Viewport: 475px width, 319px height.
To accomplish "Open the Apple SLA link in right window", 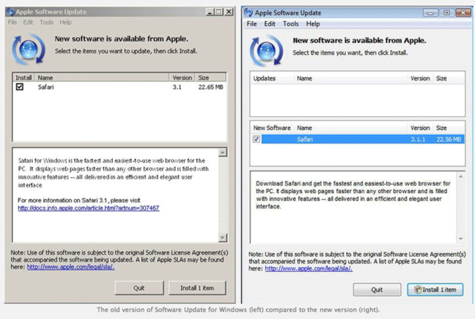I will (x=308, y=269).
